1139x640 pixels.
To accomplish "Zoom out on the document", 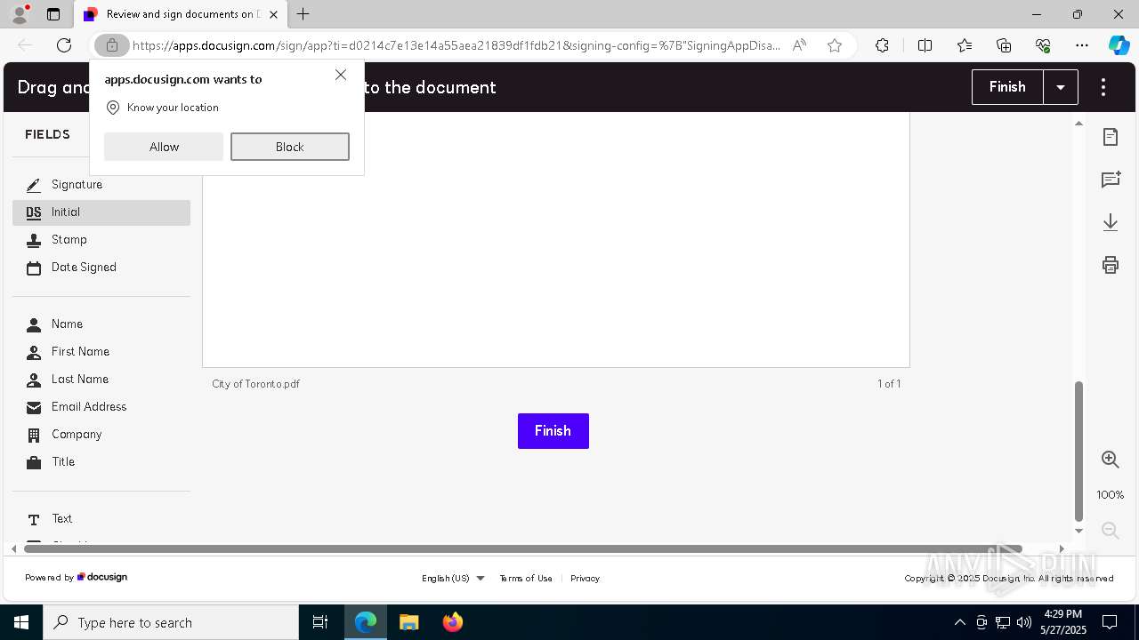I will coord(1111,531).
